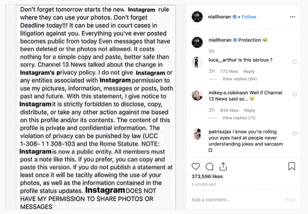Open mikey.o.robinson's profile photo
The height and width of the screenshot is (214, 308).
(197, 95)
